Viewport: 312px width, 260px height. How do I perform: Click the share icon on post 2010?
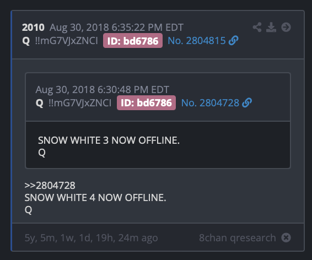[257, 27]
